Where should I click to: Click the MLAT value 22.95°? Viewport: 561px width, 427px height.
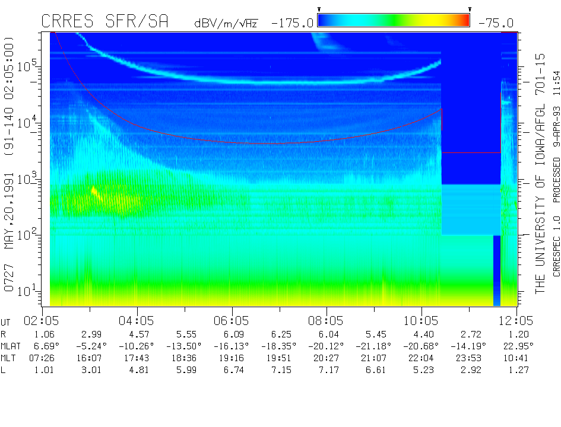click(x=518, y=346)
